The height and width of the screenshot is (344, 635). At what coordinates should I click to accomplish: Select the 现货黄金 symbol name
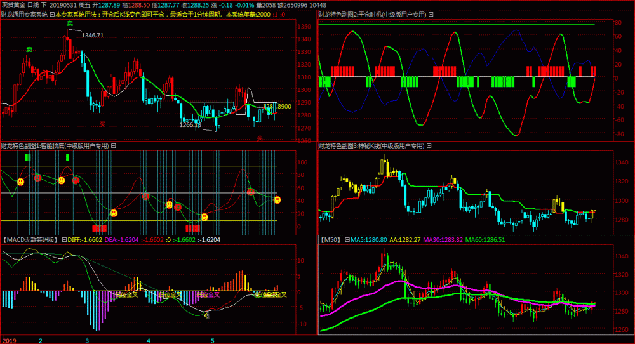click(x=13, y=5)
